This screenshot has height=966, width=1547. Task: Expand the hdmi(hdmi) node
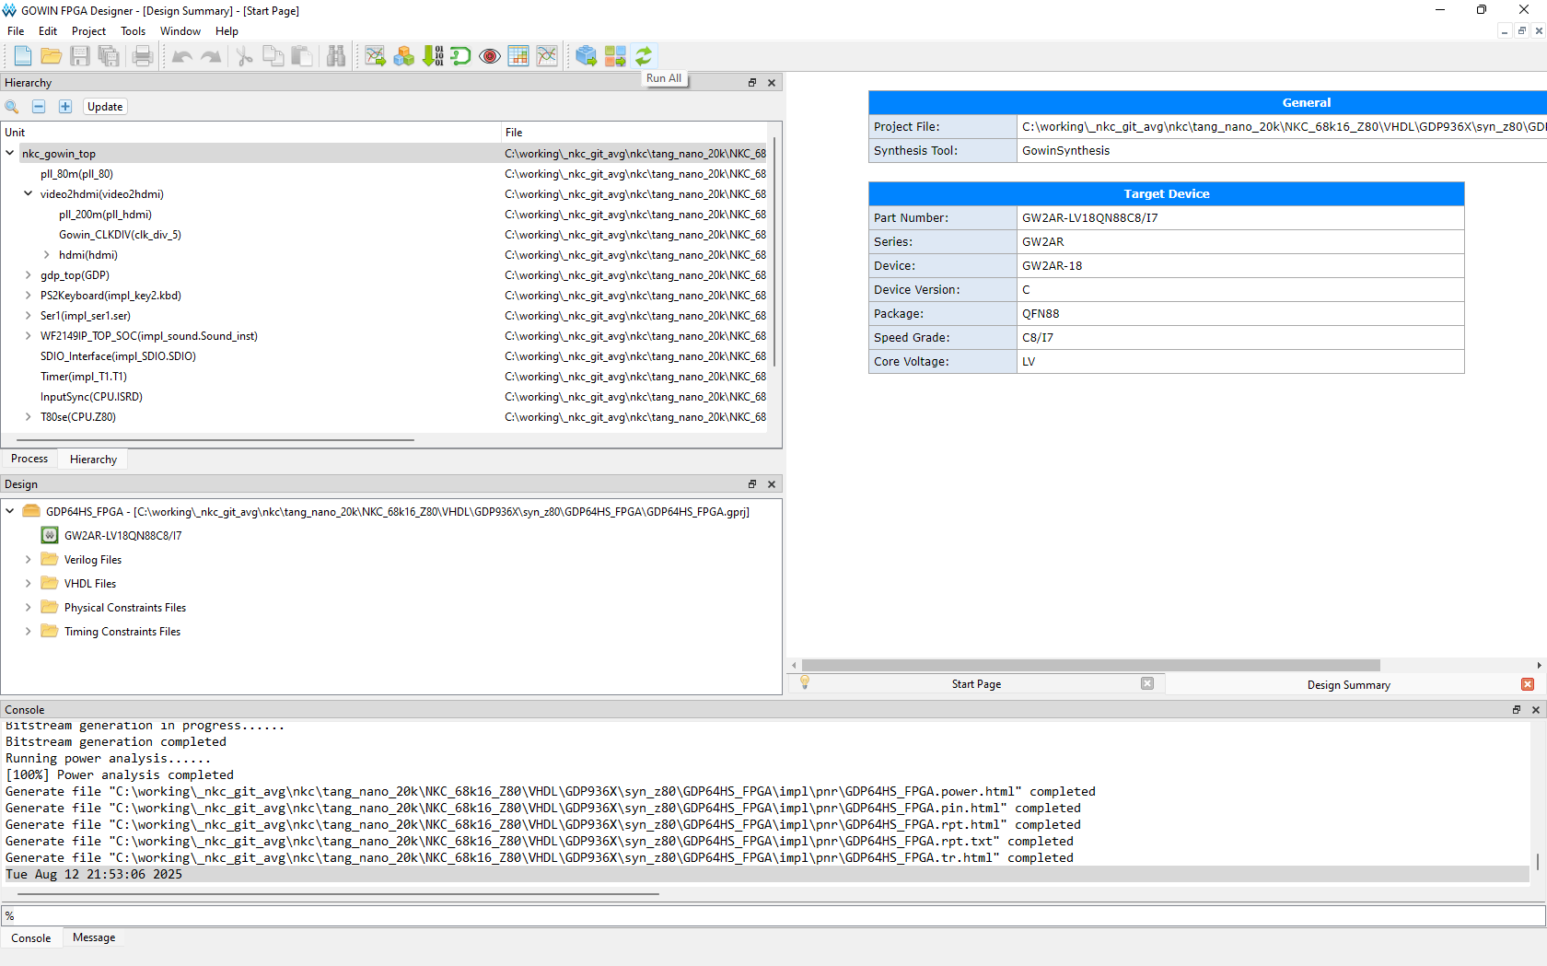tap(47, 255)
